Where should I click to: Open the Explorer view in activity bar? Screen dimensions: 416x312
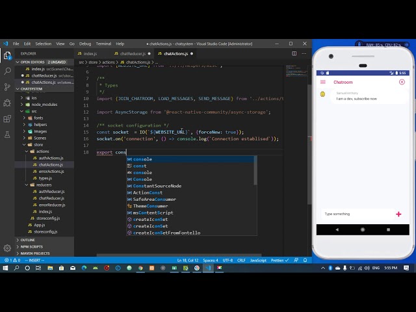tap(7, 55)
